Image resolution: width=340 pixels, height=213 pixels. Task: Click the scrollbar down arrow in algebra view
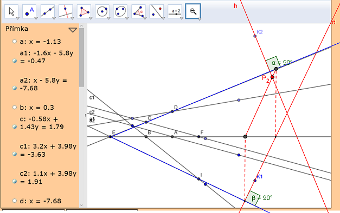pos(81,205)
